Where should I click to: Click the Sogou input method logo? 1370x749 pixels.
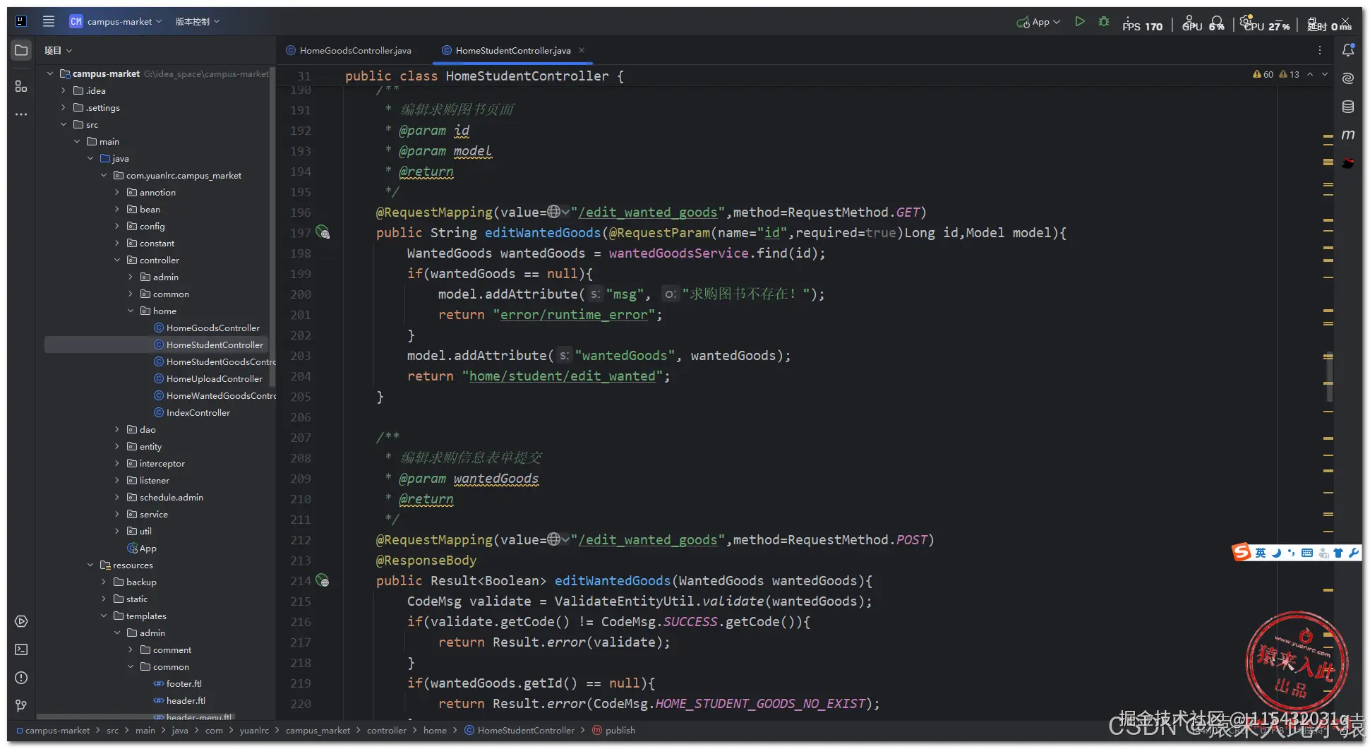pyautogui.click(x=1242, y=552)
